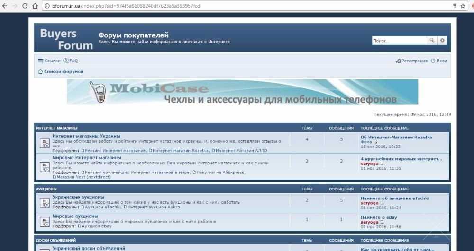474x251 pixels.
Task: View latest post icon in Мировые аукционы row
Action: 382,222
